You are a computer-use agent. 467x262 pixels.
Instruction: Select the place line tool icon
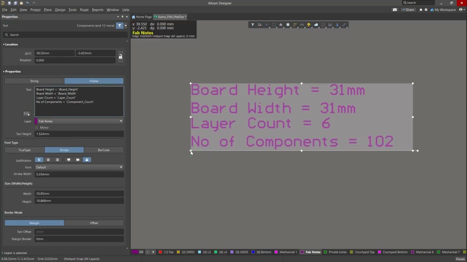coord(344,25)
